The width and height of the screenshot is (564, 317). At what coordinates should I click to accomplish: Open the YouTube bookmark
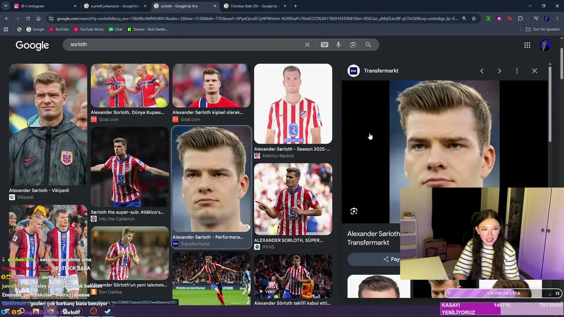[x=59, y=29]
